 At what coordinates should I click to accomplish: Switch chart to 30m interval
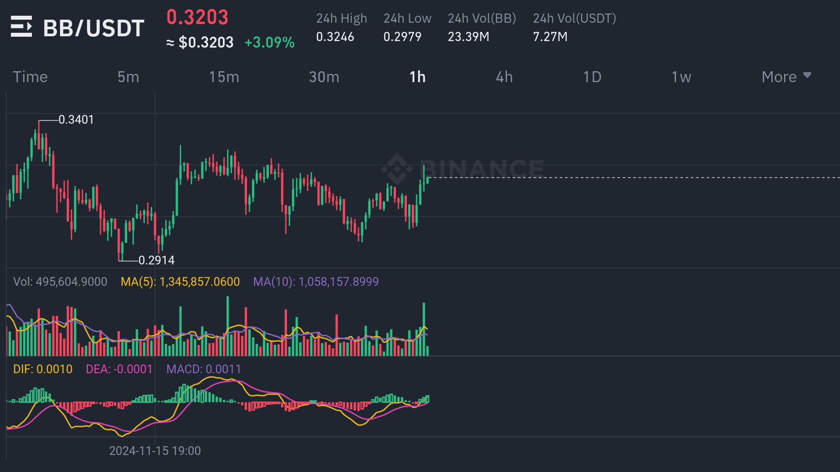point(324,77)
